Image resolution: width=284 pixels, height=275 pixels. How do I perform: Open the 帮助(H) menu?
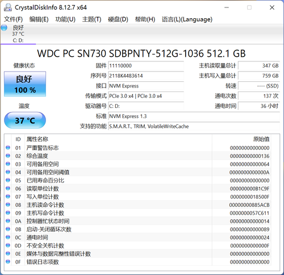pos(145,19)
